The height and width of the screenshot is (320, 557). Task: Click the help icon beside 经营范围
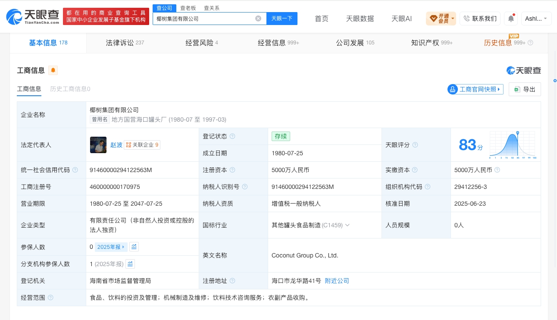(50, 298)
